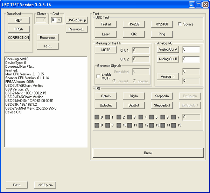The width and height of the screenshot is (210, 193).
Task: Toggle I/O bit 15 indicator
Action: (x=174, y=125)
